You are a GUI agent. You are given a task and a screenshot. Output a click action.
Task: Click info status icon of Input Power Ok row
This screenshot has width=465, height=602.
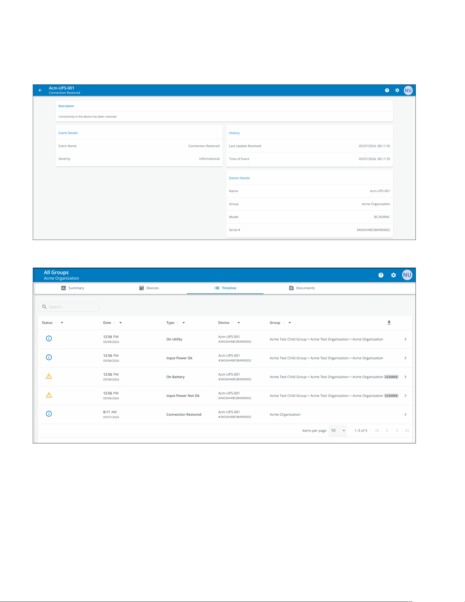click(x=49, y=357)
